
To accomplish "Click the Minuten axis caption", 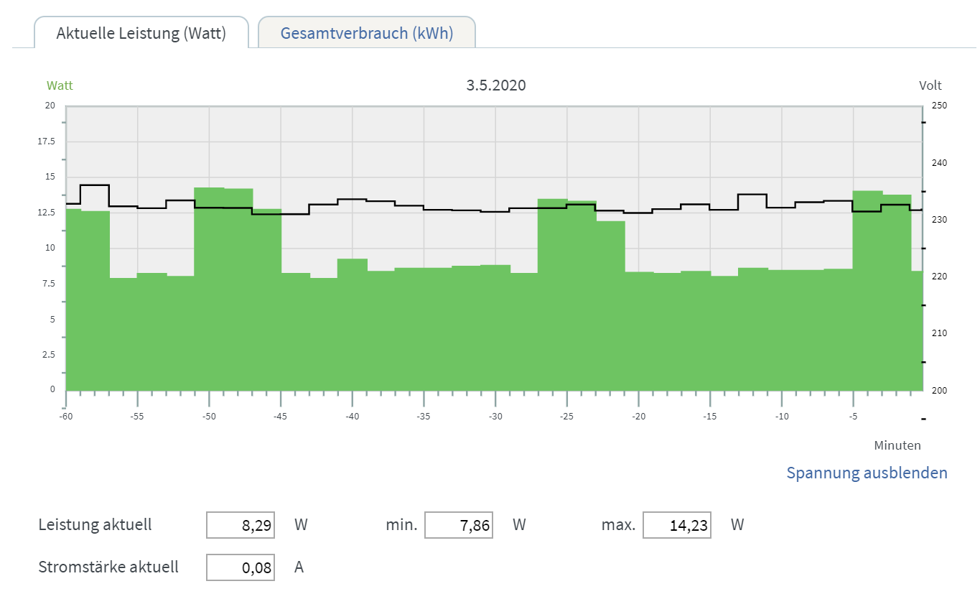I will click(x=897, y=445).
